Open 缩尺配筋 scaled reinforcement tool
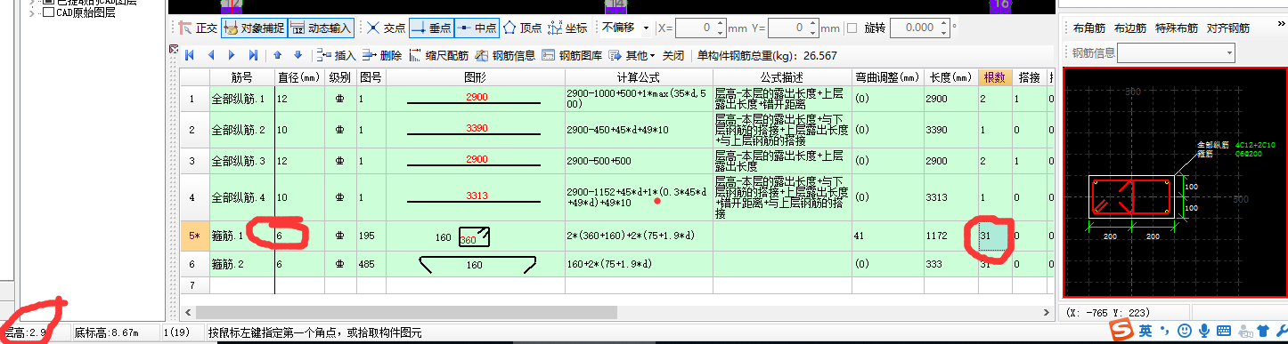Screen dimensions: 1288x344 coord(439,55)
